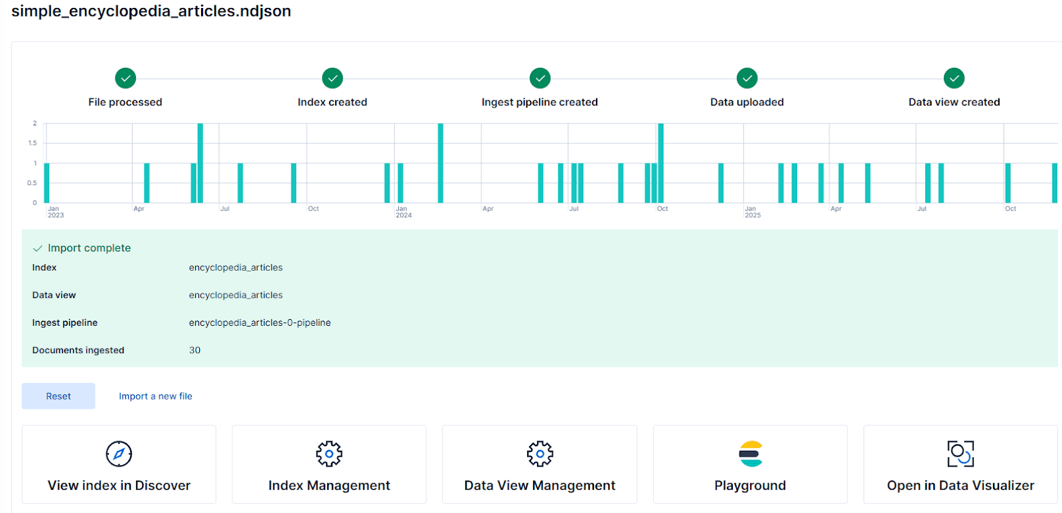Click the encyclopedia_articles-0-pipeline value
This screenshot has height=513, width=1062.
click(260, 323)
